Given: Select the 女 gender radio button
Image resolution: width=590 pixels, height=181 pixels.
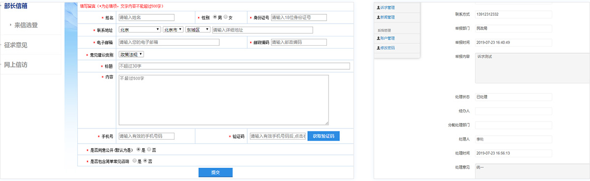Looking at the screenshot, I should pos(225,17).
